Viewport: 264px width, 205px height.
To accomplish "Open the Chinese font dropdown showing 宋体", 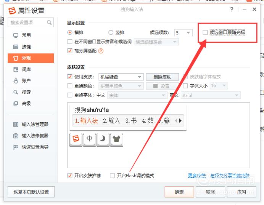I will click(x=137, y=95).
